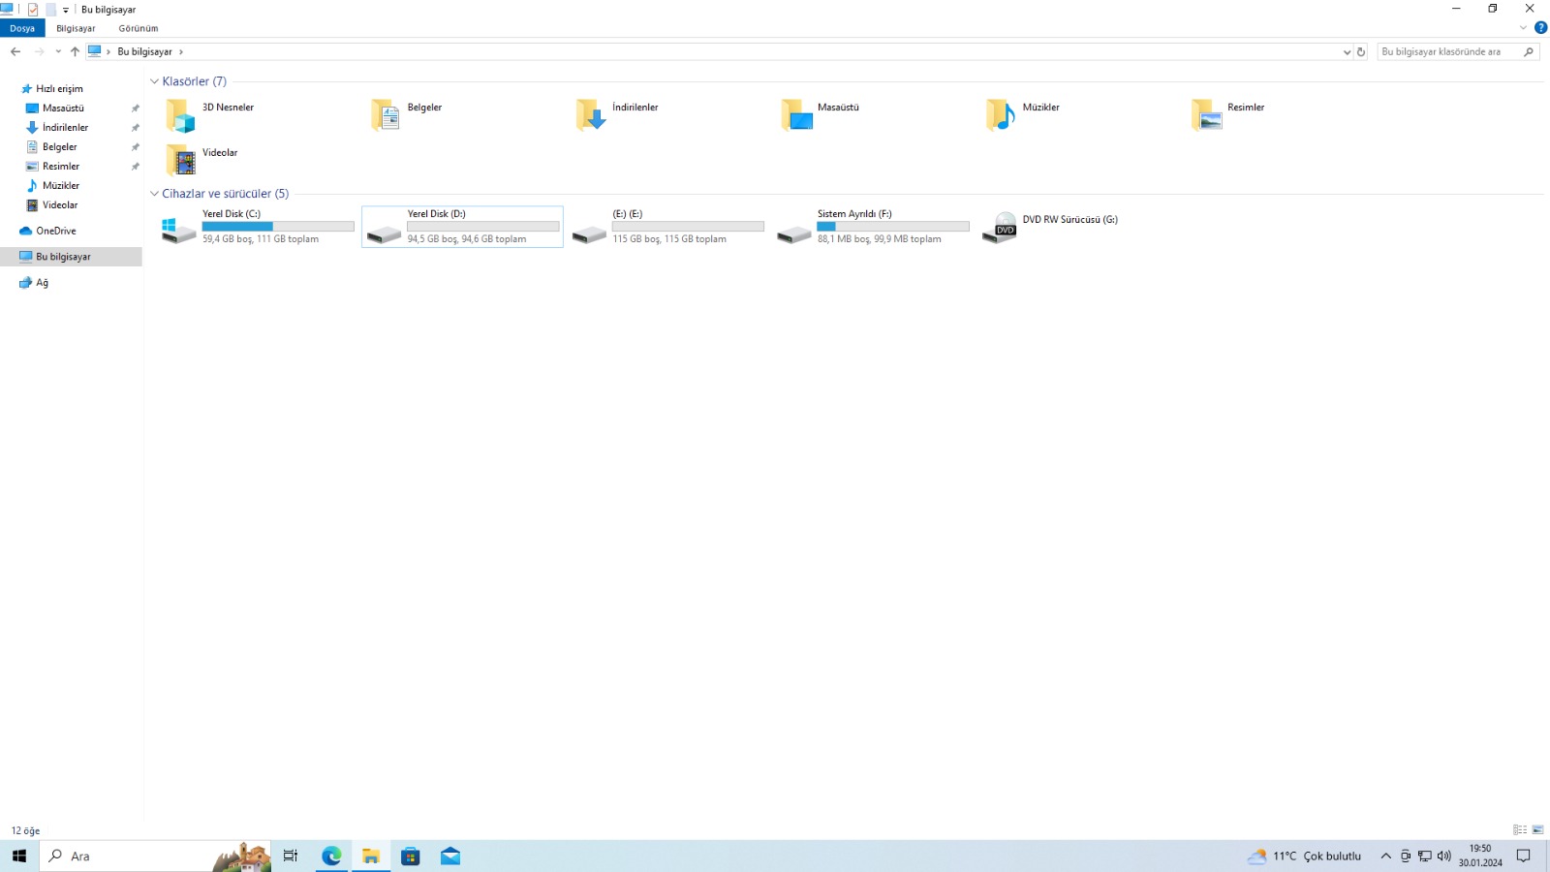Open Müzikler in the navigation pane
Image resolution: width=1550 pixels, height=872 pixels.
61,186
